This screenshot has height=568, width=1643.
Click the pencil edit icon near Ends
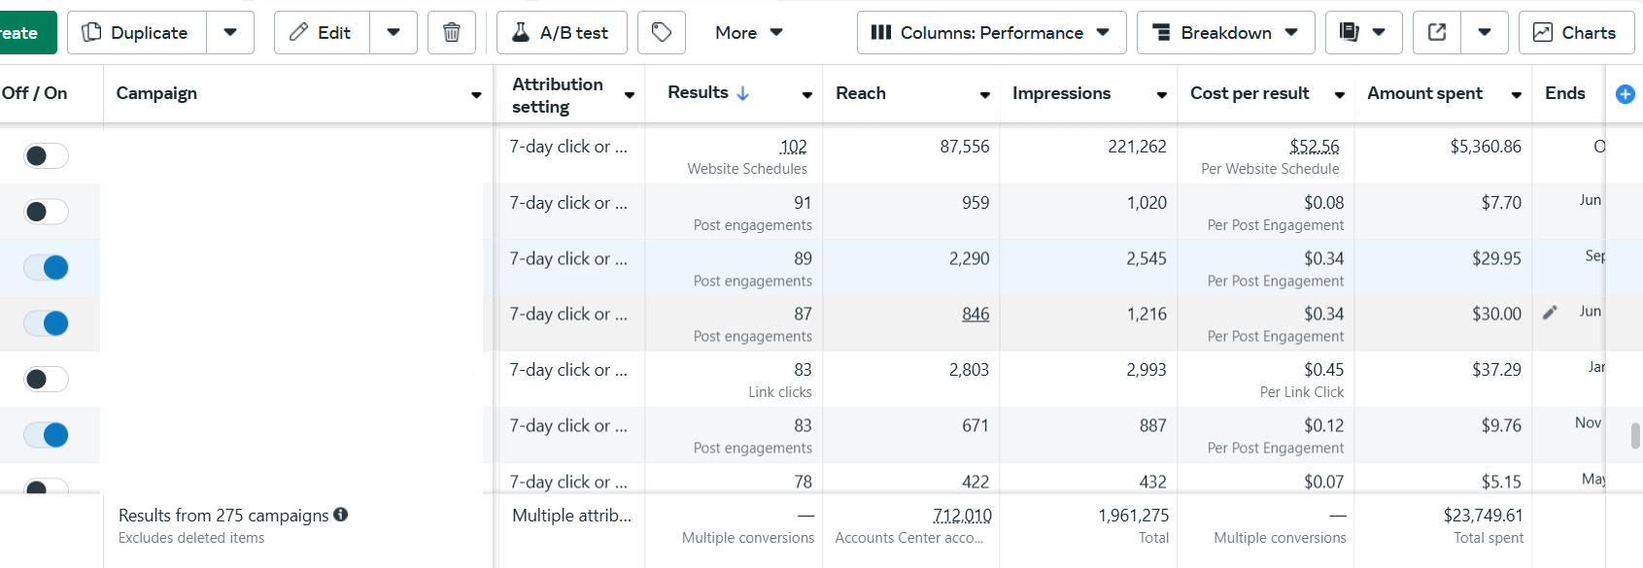[1550, 313]
